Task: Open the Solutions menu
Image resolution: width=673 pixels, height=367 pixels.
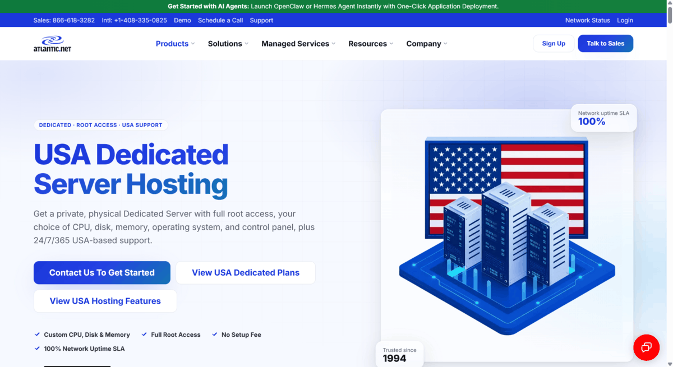Action: click(x=225, y=44)
